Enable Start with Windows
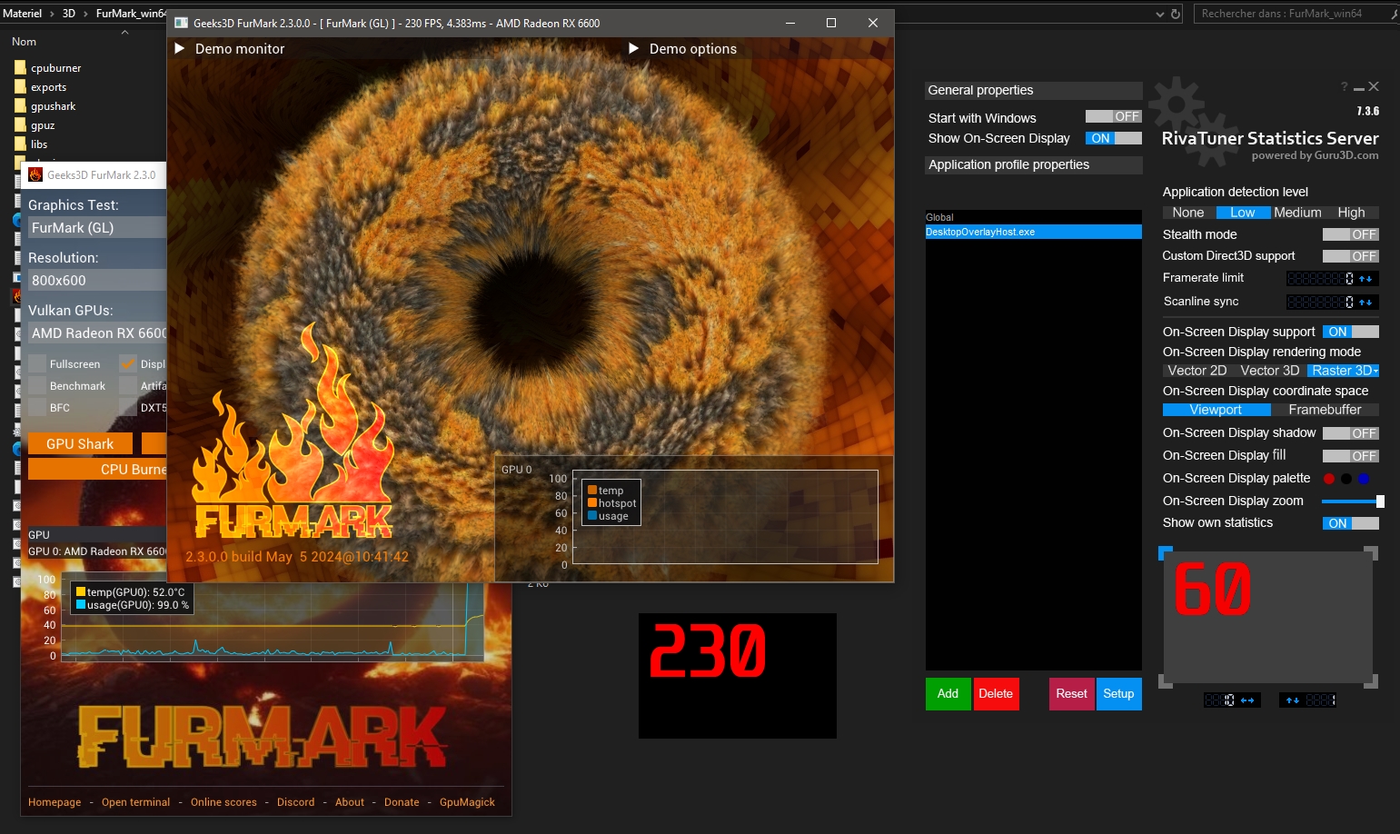 [1113, 116]
